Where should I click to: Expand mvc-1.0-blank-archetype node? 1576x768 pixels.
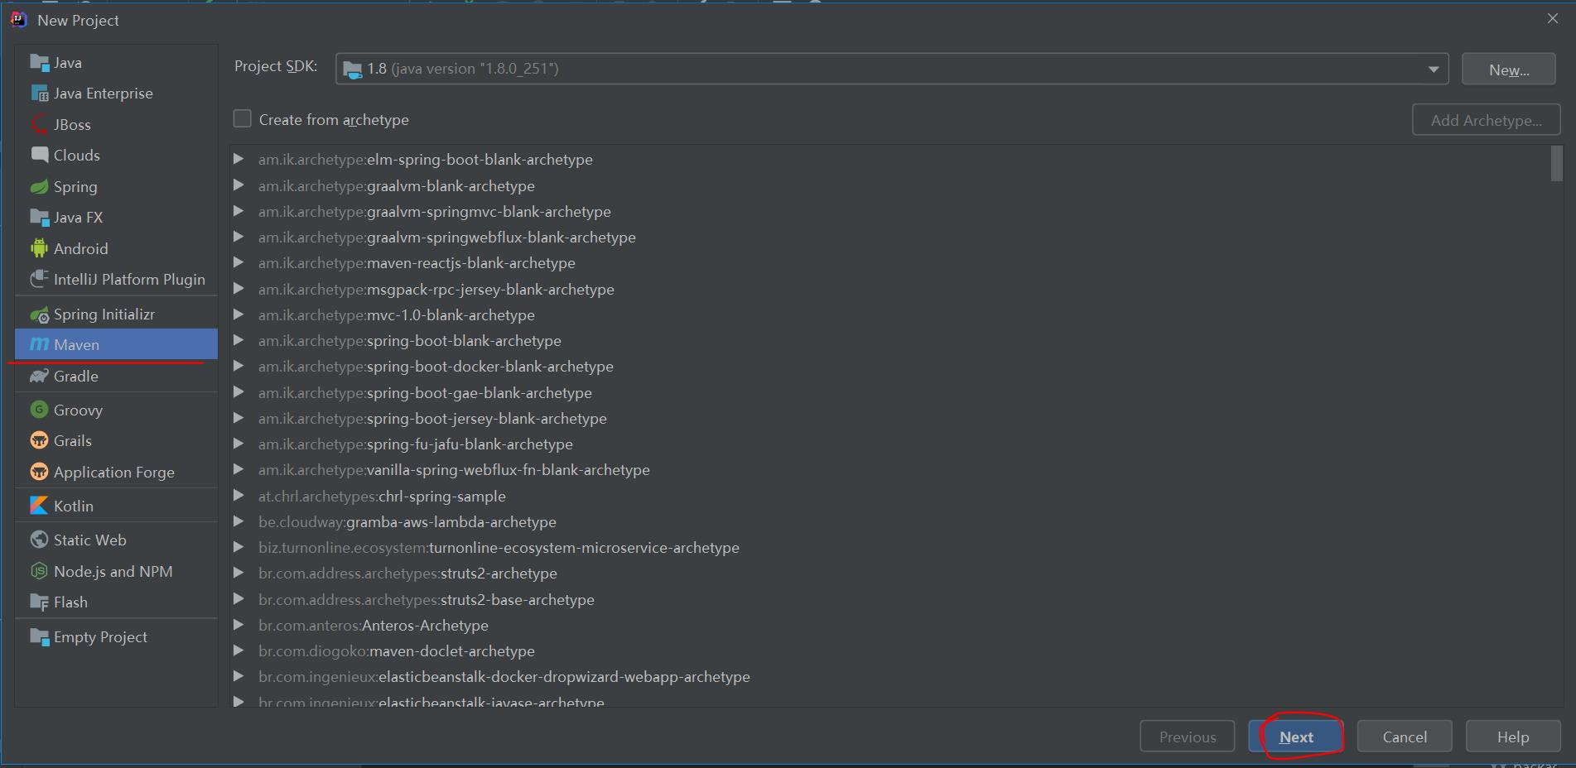pos(239,314)
